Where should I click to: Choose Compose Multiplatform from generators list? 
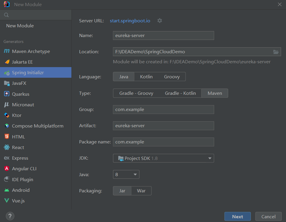[38, 126]
